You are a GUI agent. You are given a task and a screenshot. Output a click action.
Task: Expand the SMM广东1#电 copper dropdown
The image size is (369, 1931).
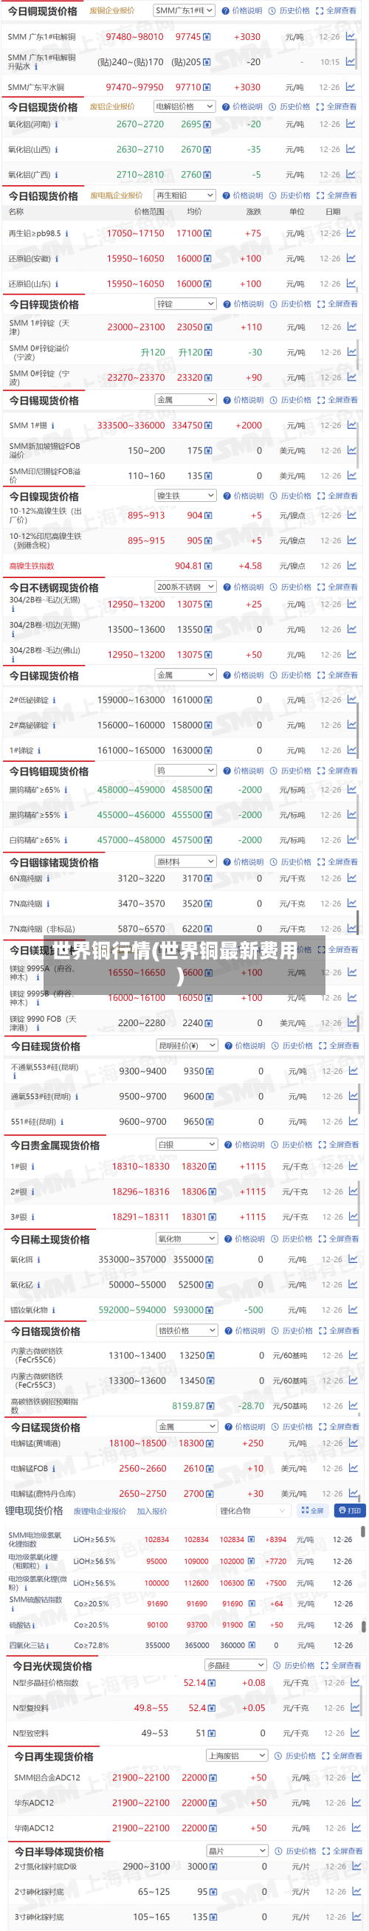coord(184,10)
